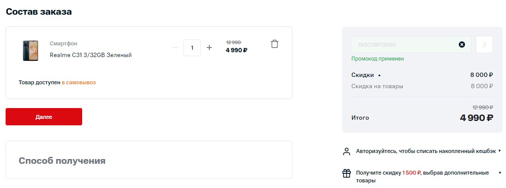Submit promo code with arrow button
506x188 pixels.
click(484, 45)
